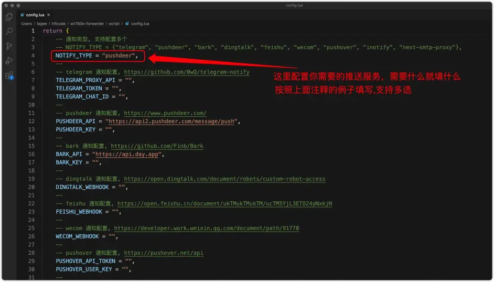
Task: Open the dingtalk custom-robot-access documentation link
Action: (x=224, y=179)
